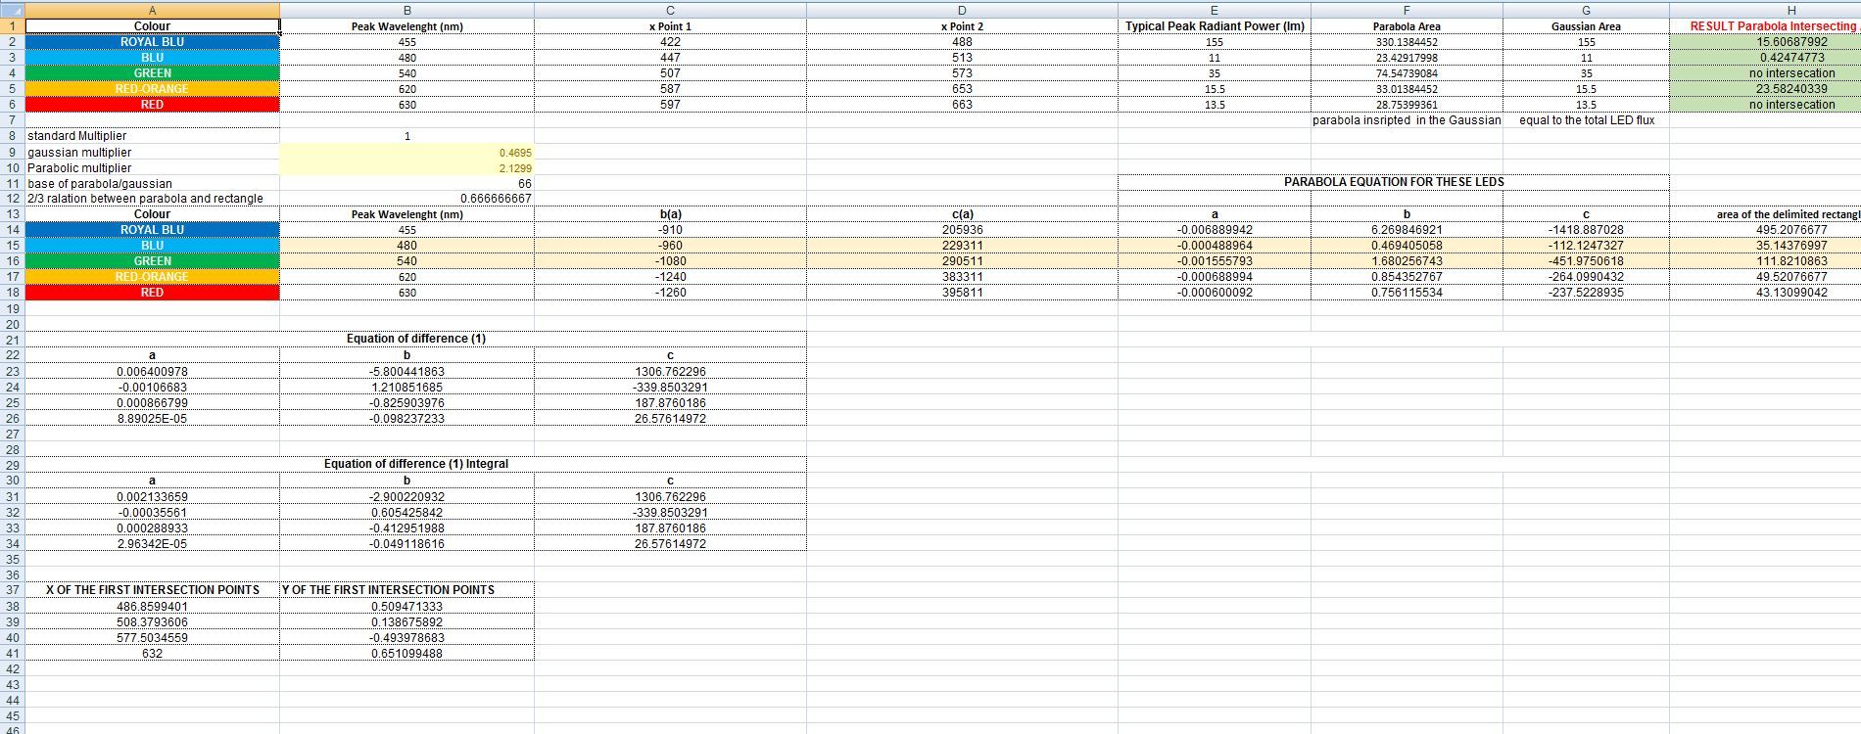
Task: Click the 'Equation of difference (1)' title in row 21
Action: [416, 339]
